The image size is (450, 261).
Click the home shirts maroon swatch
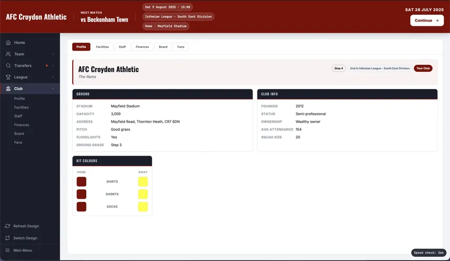coord(82,182)
